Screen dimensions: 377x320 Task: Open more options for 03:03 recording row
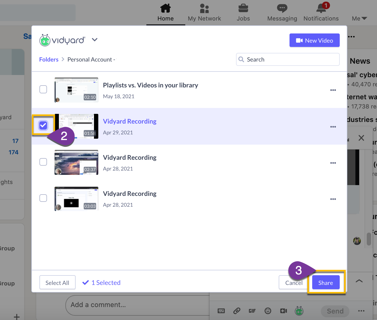click(333, 199)
